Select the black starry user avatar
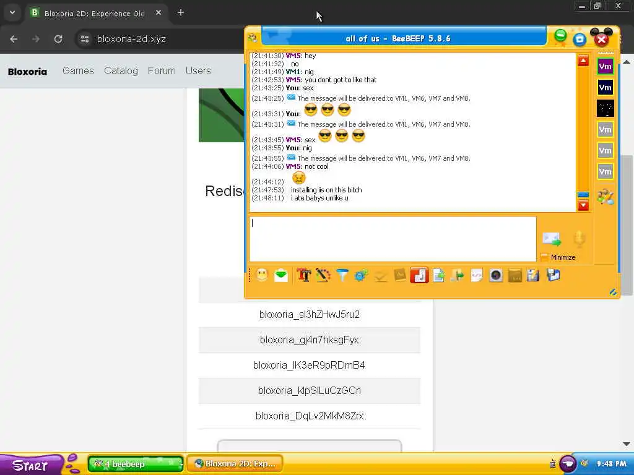Viewport: 634px width, 475px height. point(606,109)
